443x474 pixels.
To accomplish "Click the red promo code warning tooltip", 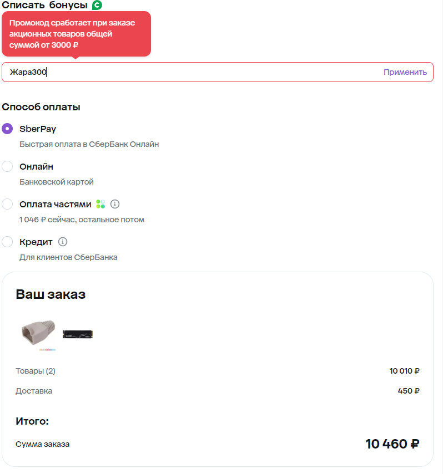I will [x=76, y=34].
